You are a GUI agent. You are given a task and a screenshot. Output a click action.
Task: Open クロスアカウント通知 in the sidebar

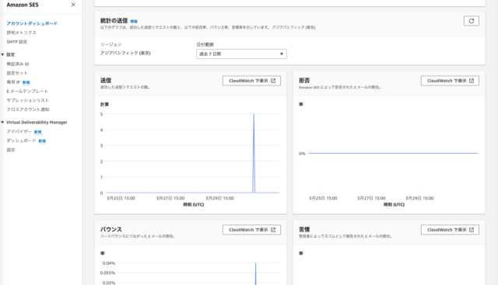[28, 109]
